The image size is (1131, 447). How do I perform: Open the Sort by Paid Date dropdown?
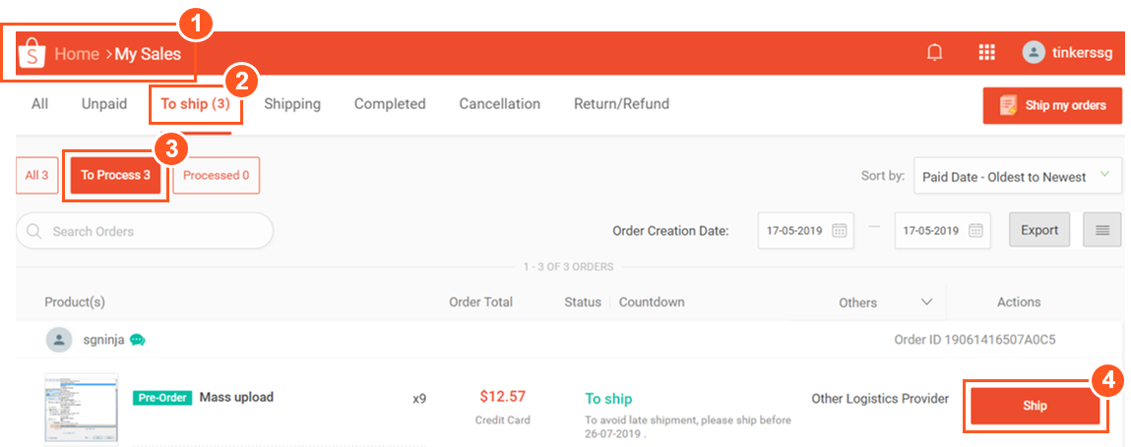1017,177
